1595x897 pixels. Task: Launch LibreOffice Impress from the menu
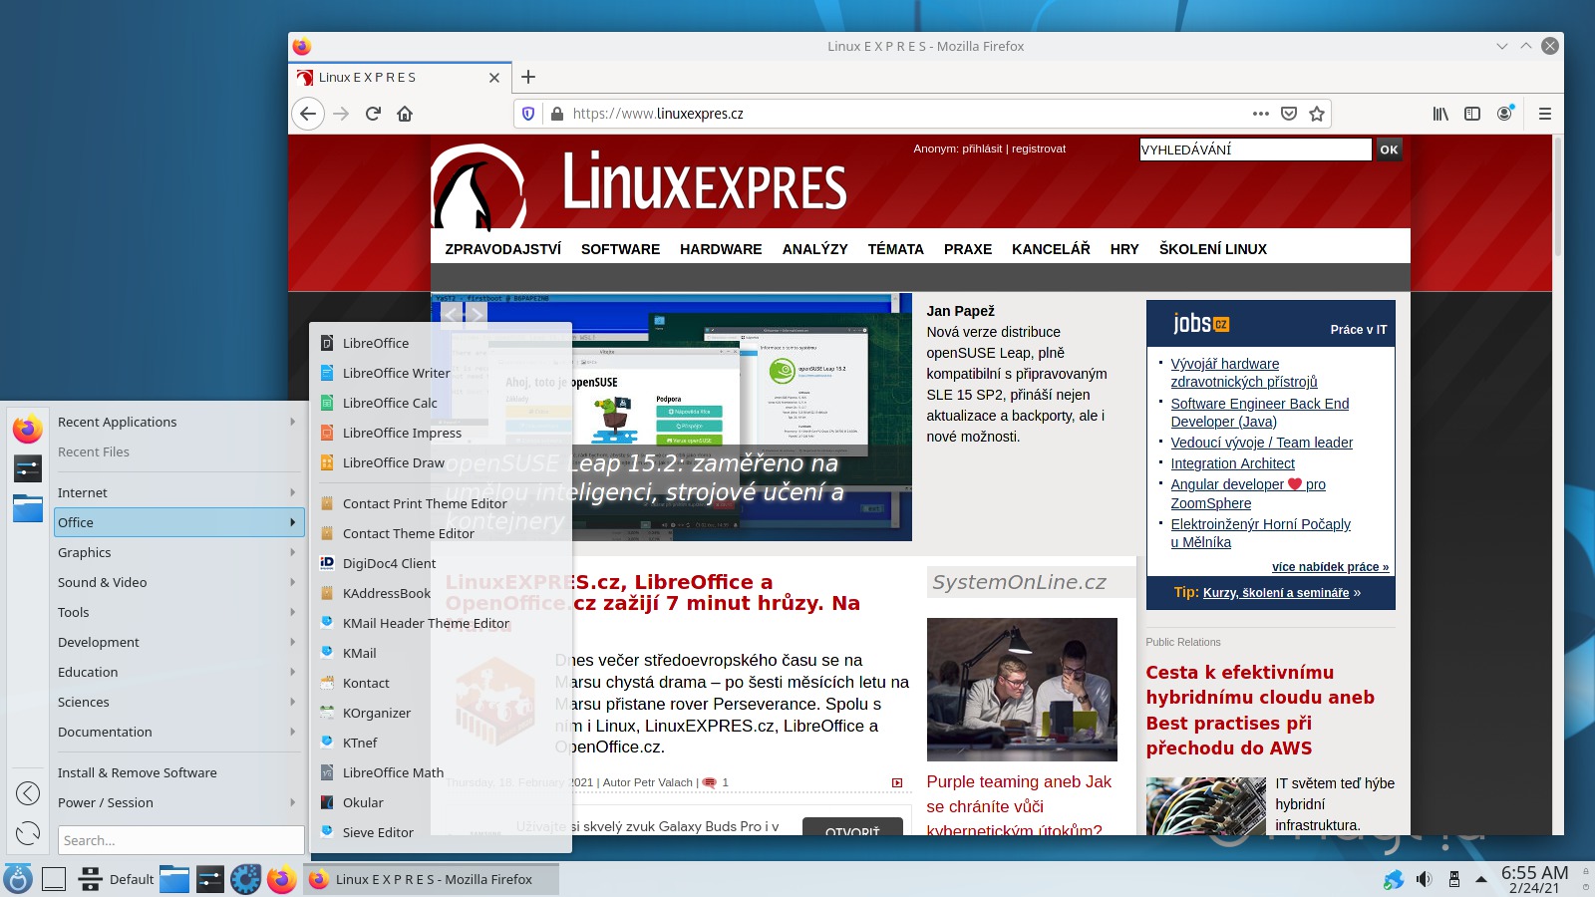point(441,433)
